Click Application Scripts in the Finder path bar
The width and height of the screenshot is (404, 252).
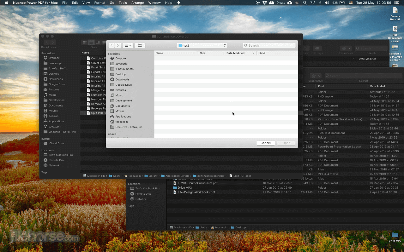[175, 176]
